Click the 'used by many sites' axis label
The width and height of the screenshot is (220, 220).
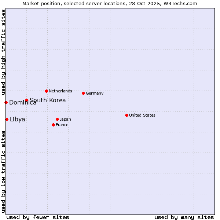(184, 217)
